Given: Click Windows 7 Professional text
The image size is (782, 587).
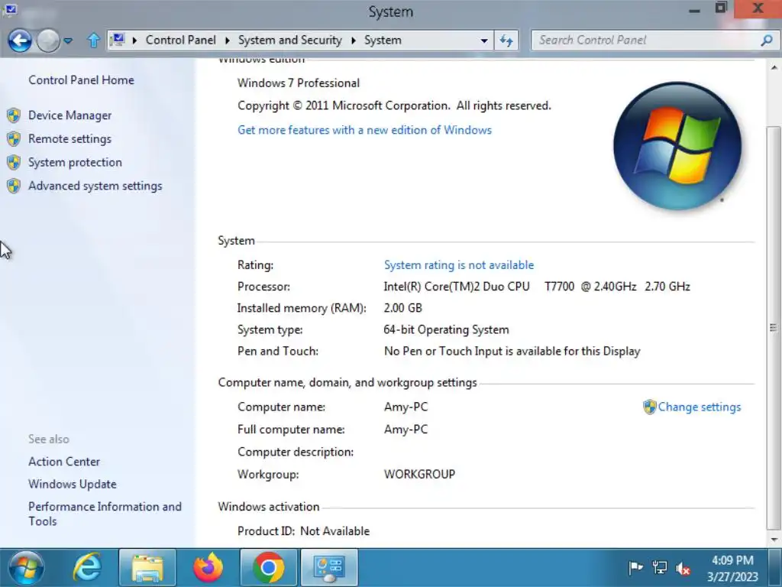Looking at the screenshot, I should pos(299,83).
